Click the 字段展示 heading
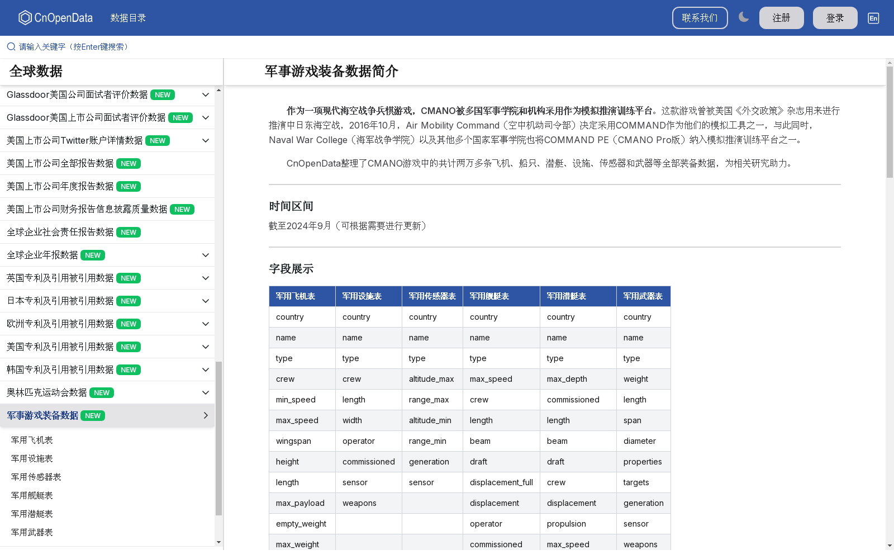The width and height of the screenshot is (894, 559). pos(291,269)
